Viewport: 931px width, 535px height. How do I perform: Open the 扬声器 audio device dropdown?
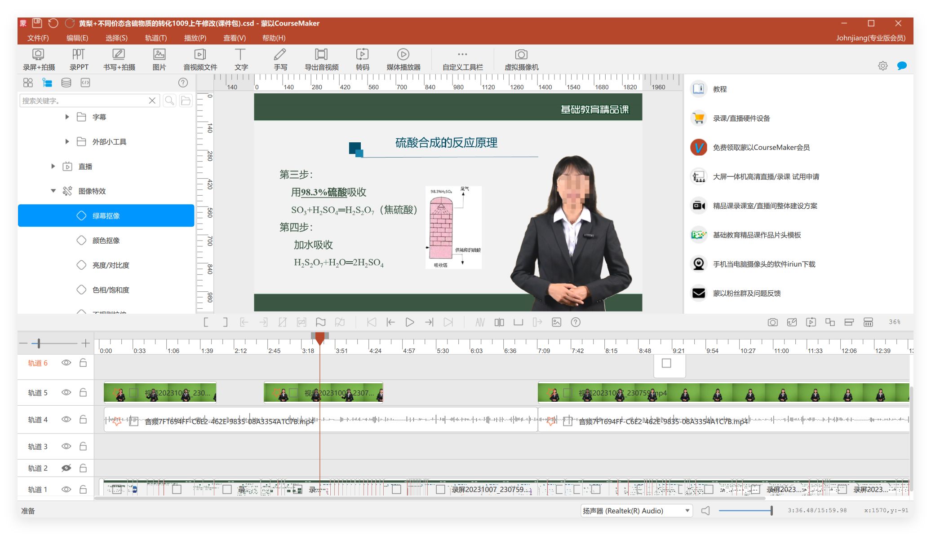tap(687, 511)
